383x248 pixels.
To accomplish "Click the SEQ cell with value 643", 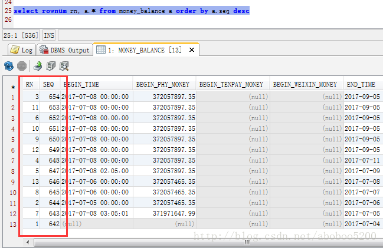I will pos(50,213).
